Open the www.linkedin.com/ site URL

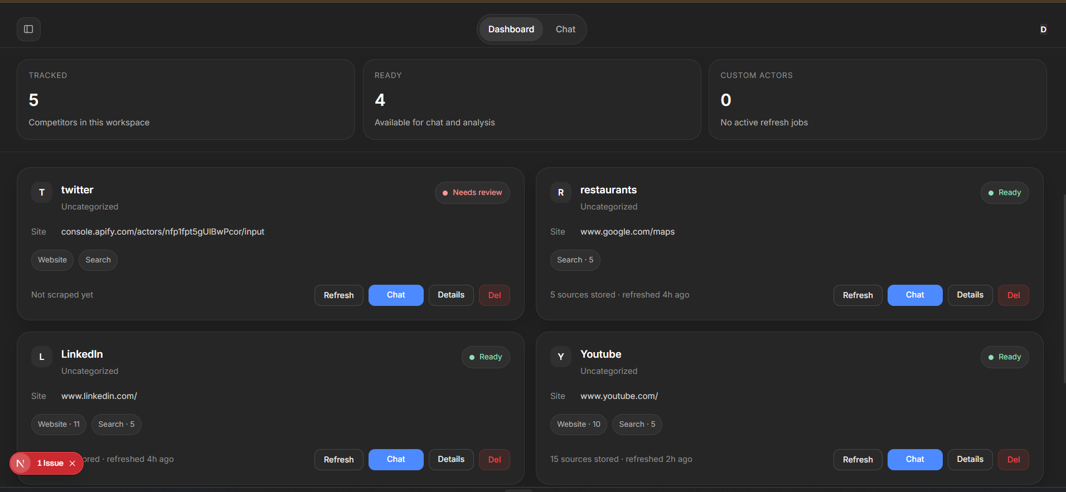point(99,396)
